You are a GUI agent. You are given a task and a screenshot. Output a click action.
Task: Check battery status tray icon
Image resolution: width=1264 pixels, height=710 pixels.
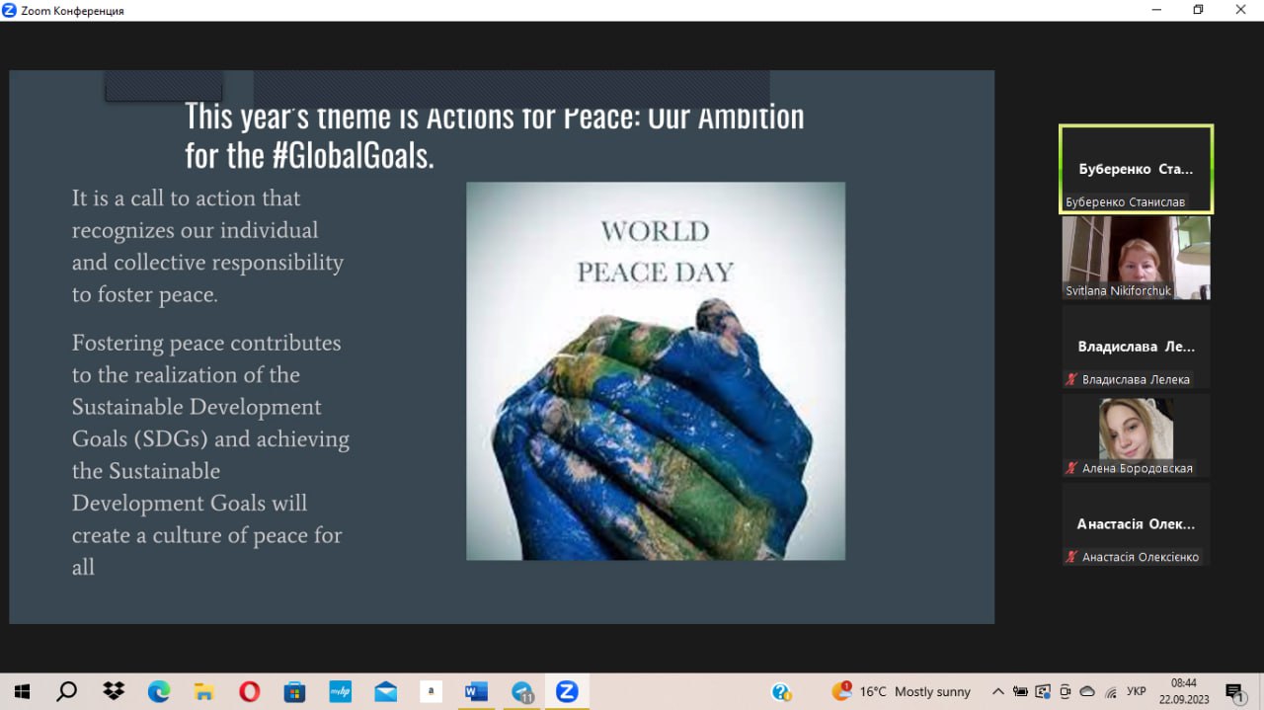(1020, 692)
